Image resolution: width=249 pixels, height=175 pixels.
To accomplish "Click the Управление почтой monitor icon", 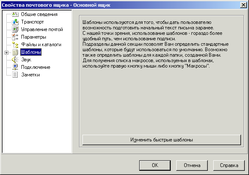I will click(15, 29).
